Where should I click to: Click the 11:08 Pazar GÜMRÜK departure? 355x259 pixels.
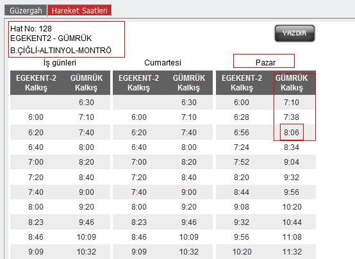[292, 237]
